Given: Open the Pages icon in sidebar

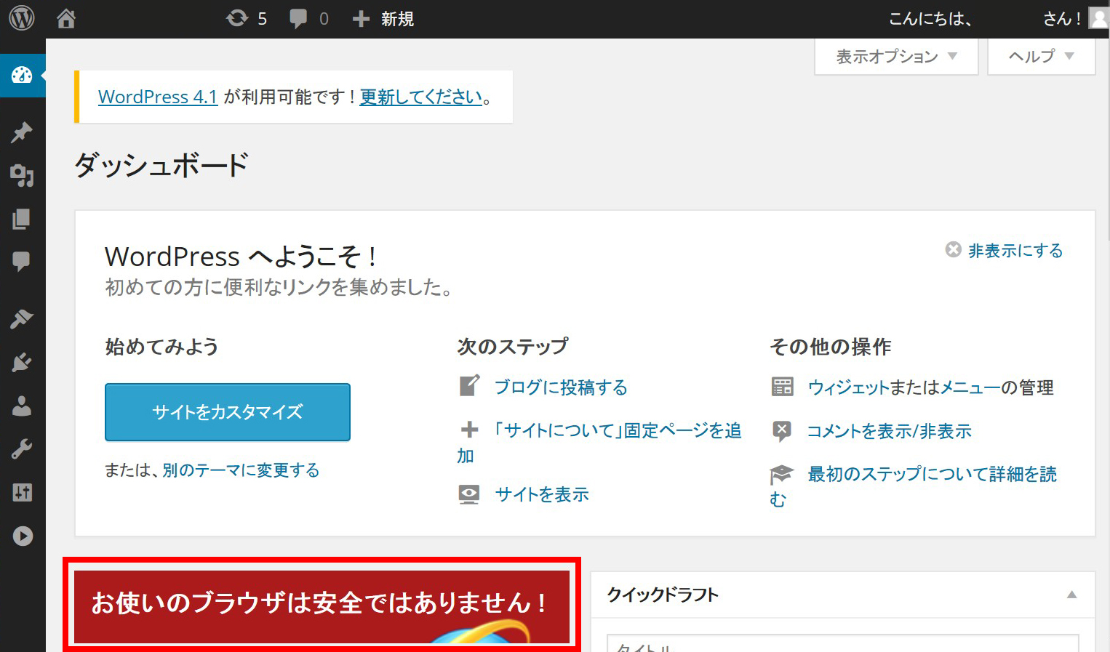Looking at the screenshot, I should 22,219.
